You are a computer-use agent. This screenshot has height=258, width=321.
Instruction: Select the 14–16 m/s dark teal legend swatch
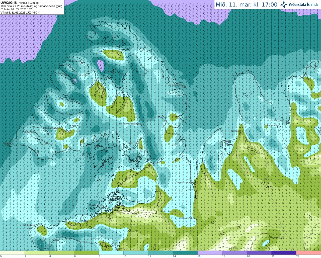(185, 253)
